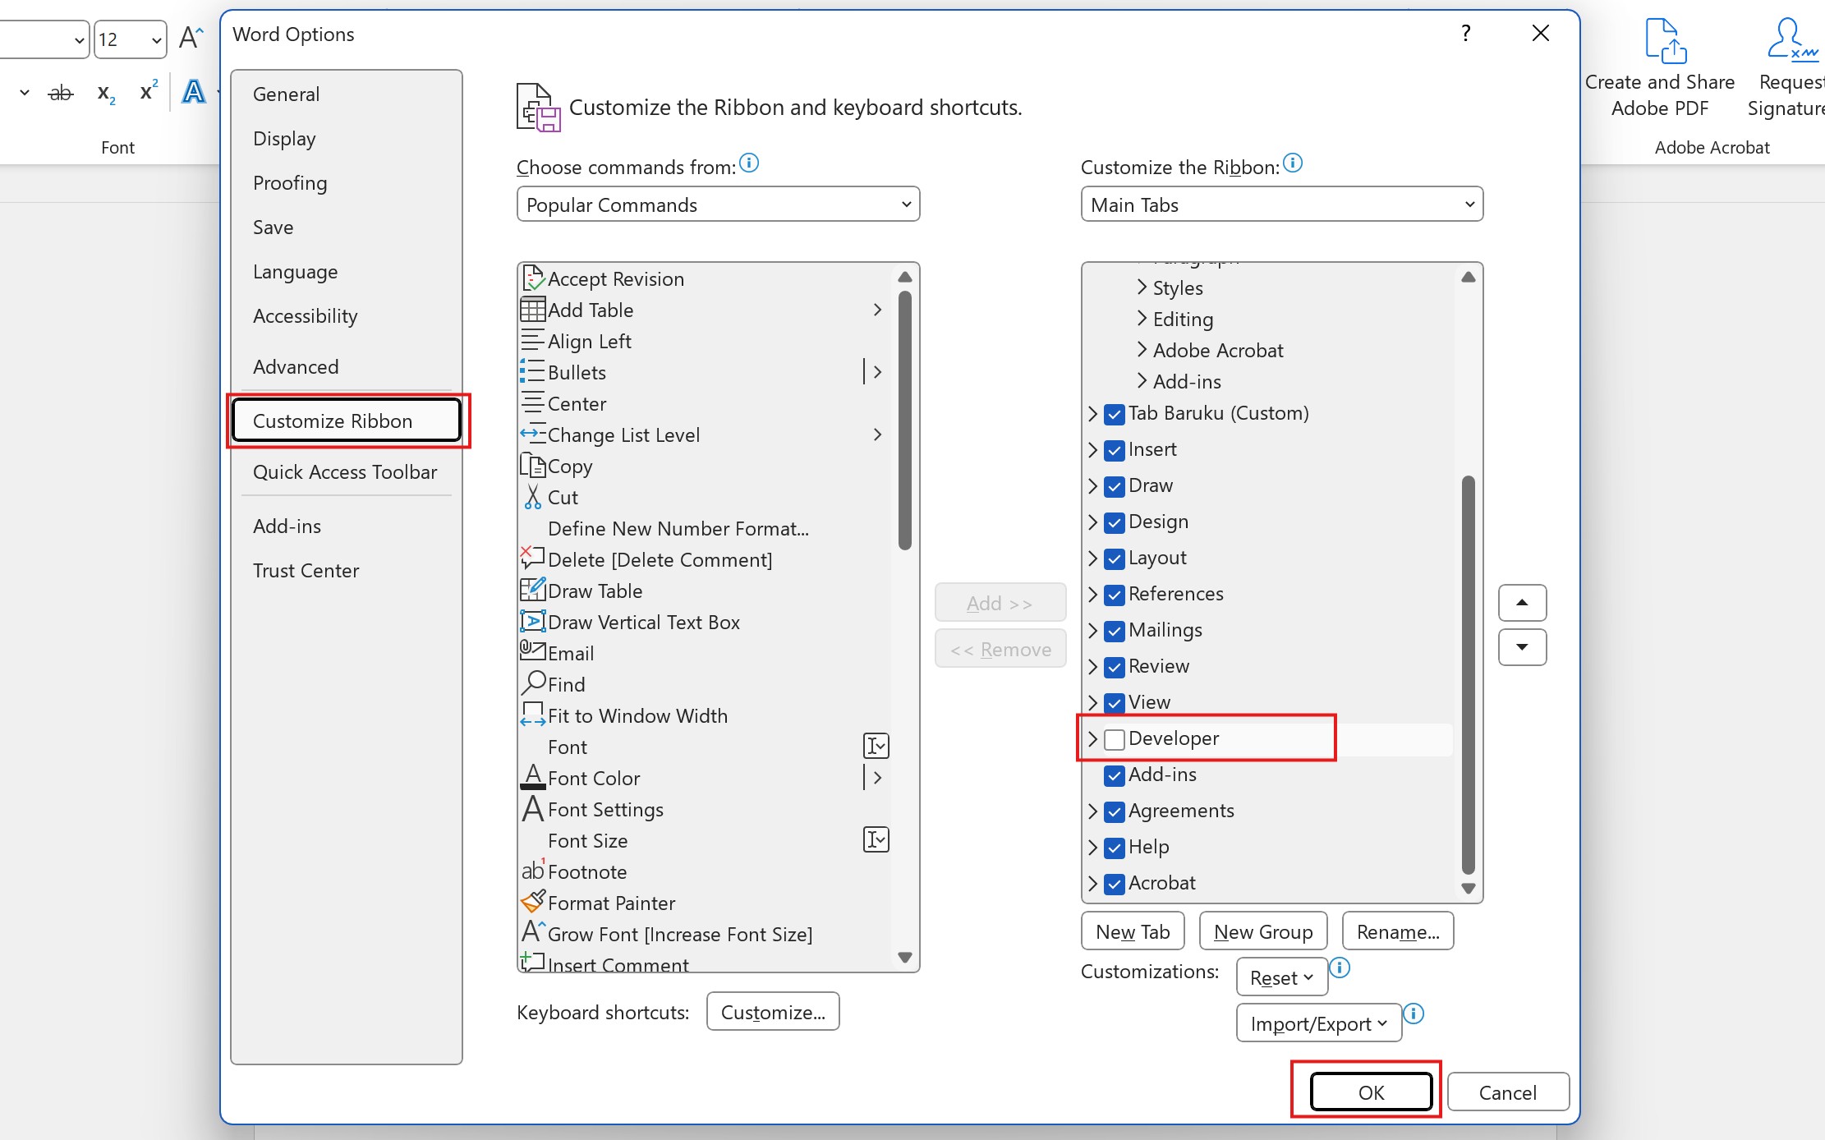Click the move-up arrow beside the ribbon list
1825x1140 pixels.
point(1521,602)
